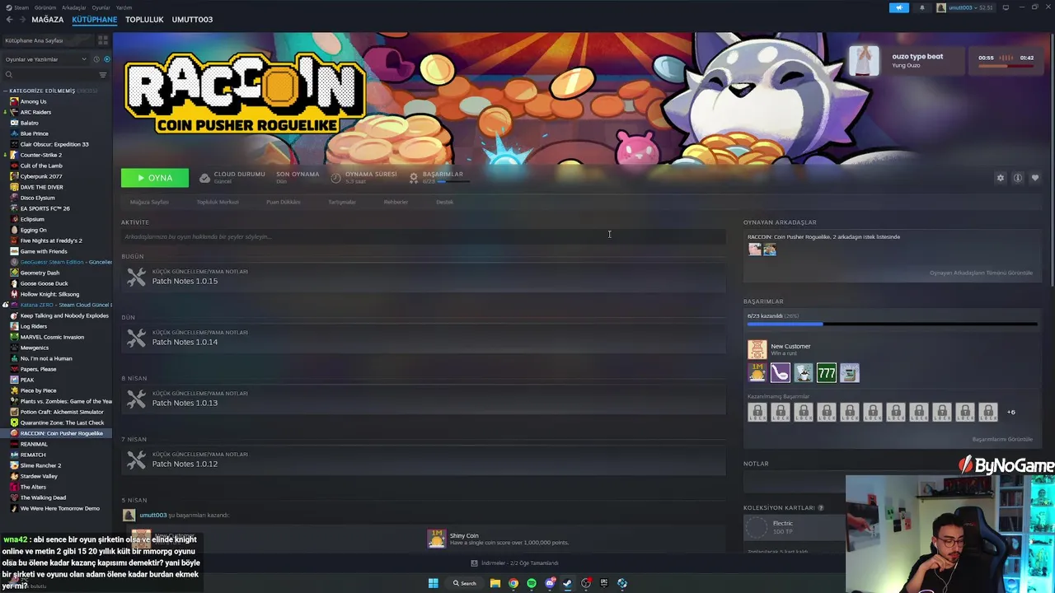Screen dimensions: 1055x593
Task: Click the activity comment input field
Action: click(423, 237)
